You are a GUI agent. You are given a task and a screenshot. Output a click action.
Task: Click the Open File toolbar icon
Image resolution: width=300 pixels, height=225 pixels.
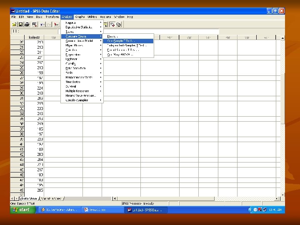[x=14, y=25]
